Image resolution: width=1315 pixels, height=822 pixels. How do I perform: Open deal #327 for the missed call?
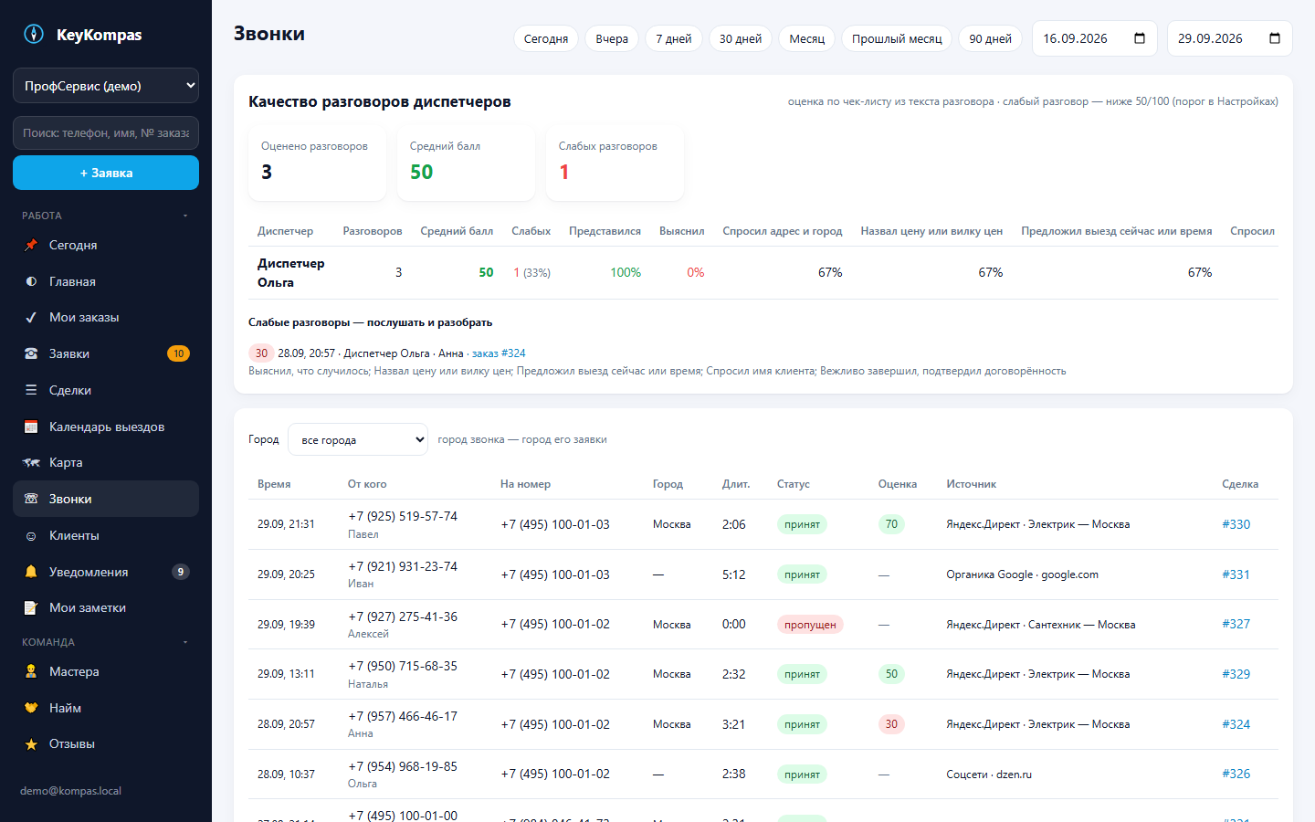tap(1236, 624)
